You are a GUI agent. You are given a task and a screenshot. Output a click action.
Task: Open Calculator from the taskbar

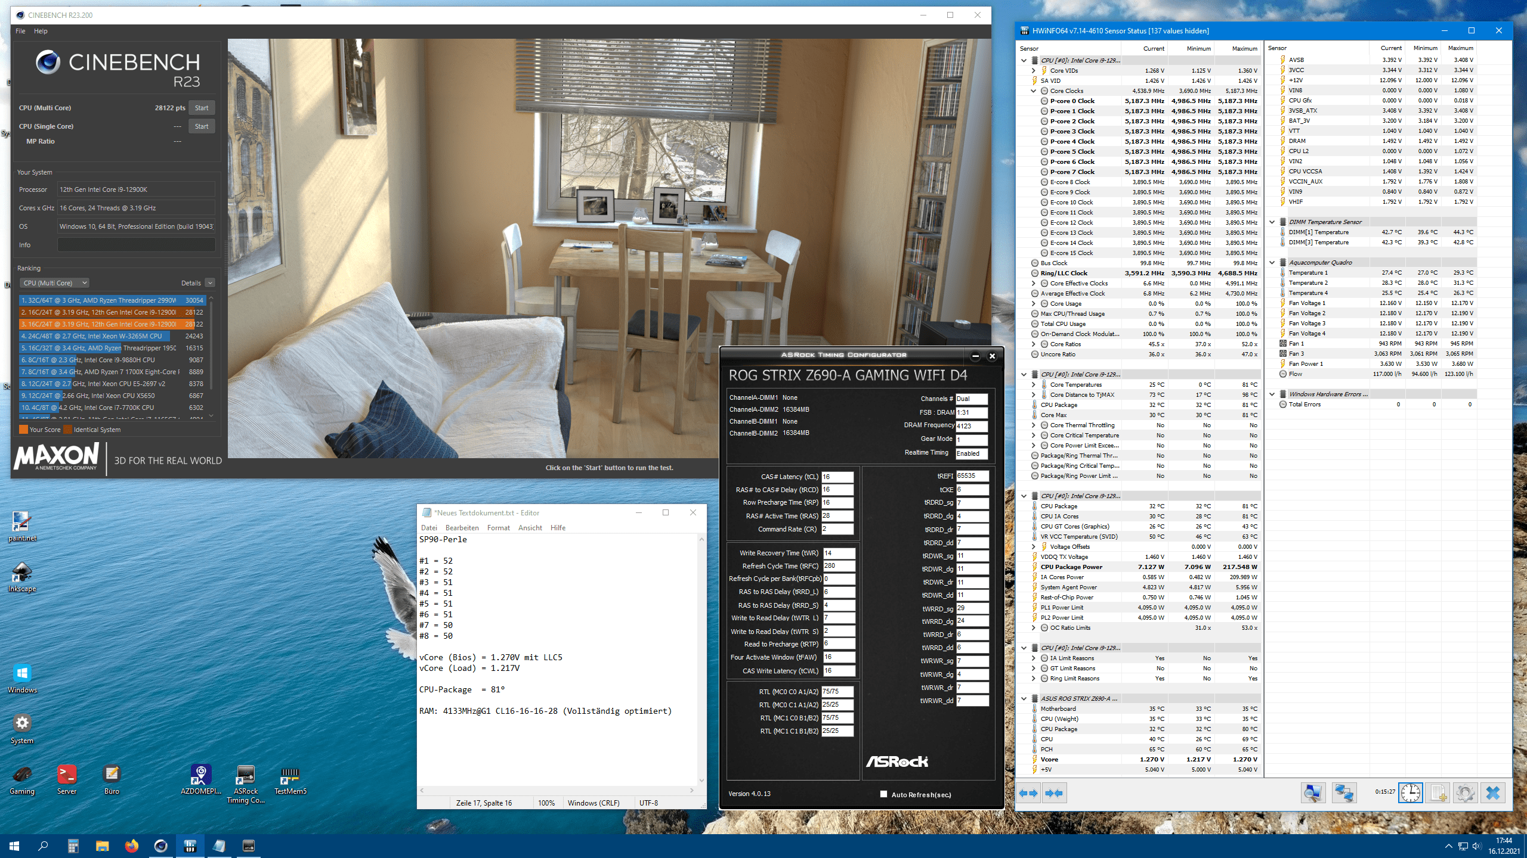(x=73, y=845)
